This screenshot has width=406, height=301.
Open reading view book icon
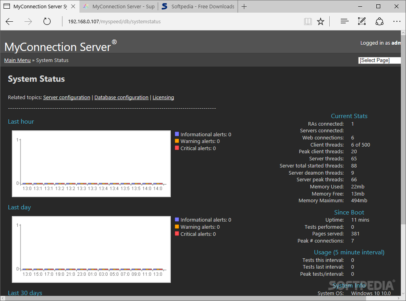(x=308, y=21)
